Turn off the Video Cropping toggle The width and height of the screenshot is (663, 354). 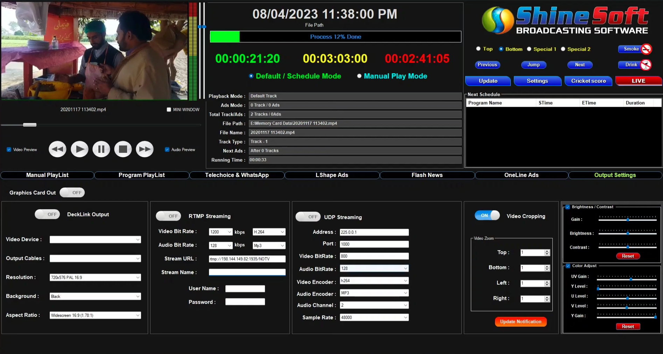pos(487,215)
